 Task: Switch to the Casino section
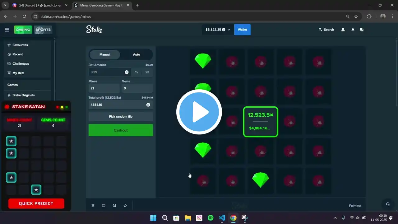(x=23, y=30)
